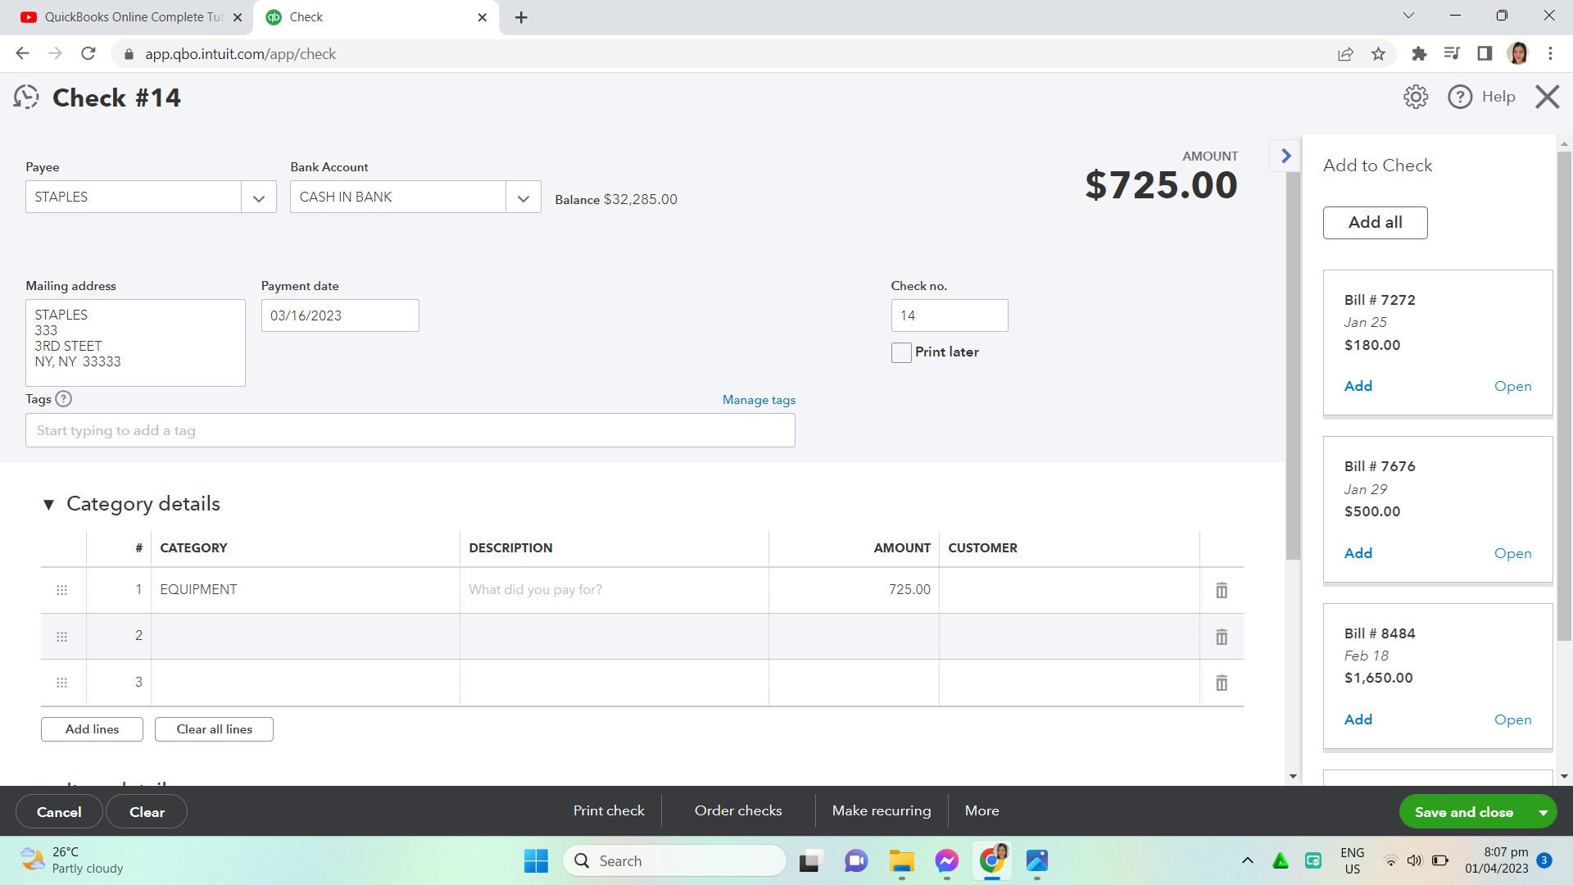Click the Add all button
The width and height of the screenshot is (1573, 885).
(1375, 223)
